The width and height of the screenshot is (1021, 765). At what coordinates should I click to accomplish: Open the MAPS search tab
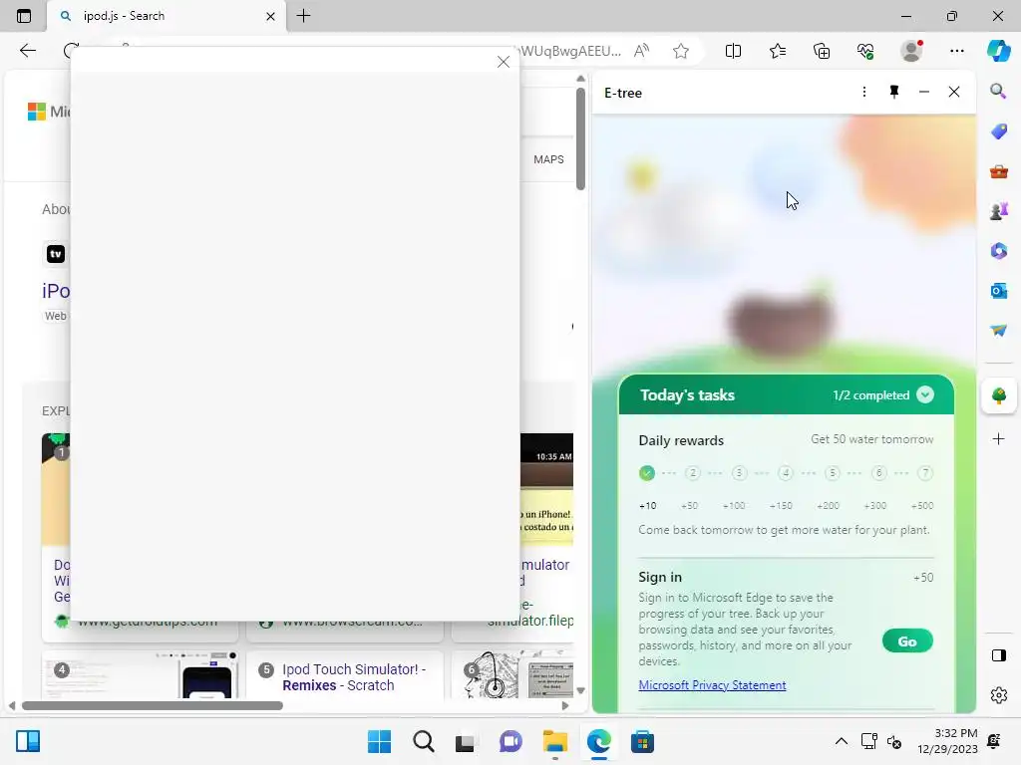pos(548,159)
